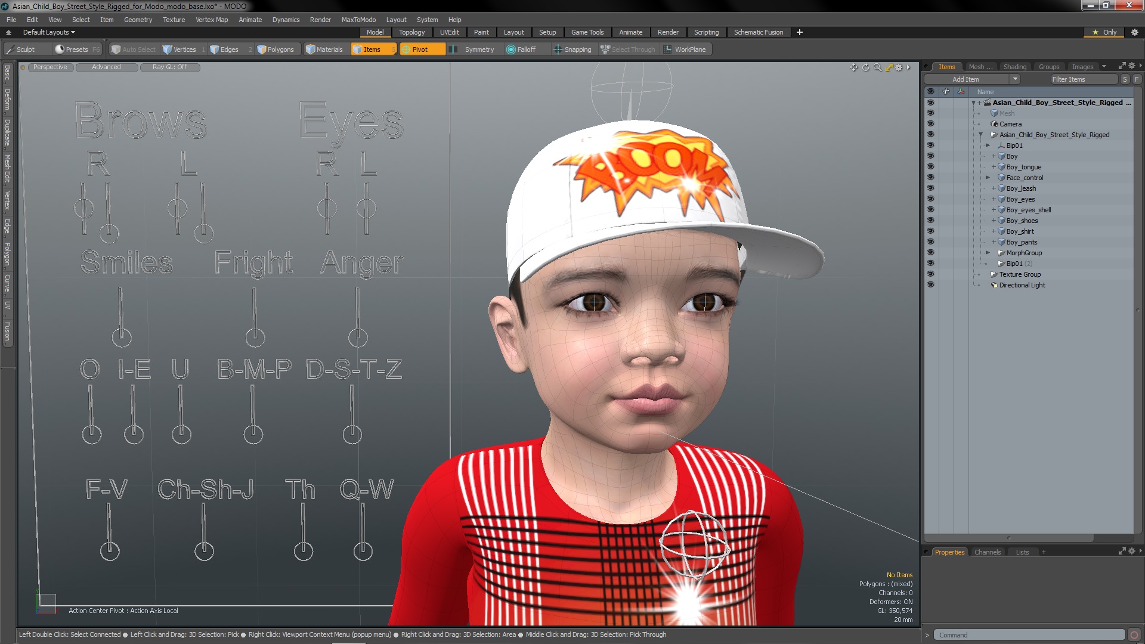This screenshot has width=1145, height=644.
Task: Open the Falloff options
Action: click(527, 49)
